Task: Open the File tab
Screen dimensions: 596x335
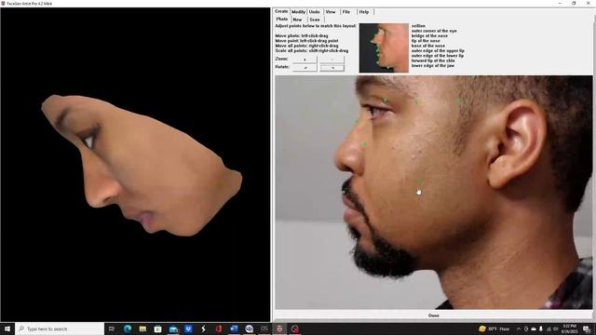Action: pyautogui.click(x=346, y=12)
